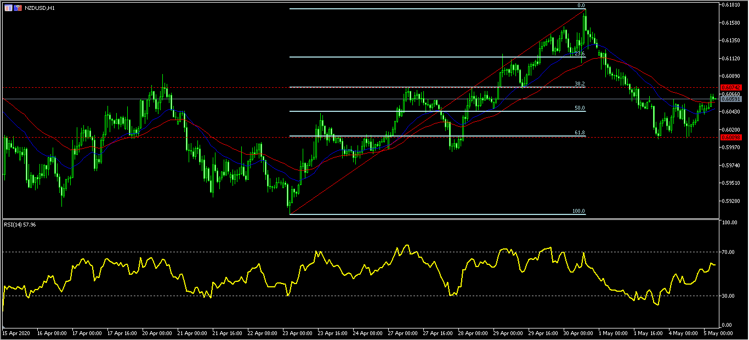Select the Fibonacci 23.6 level label
The image size is (749, 340).
[x=580, y=54]
